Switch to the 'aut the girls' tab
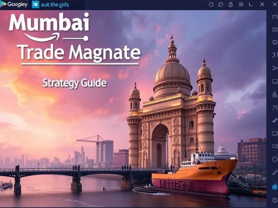278x208 pixels. 54,5
